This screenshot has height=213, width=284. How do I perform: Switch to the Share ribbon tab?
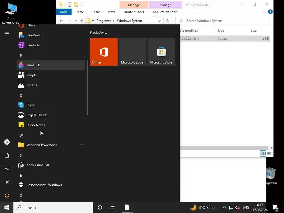click(x=96, y=12)
